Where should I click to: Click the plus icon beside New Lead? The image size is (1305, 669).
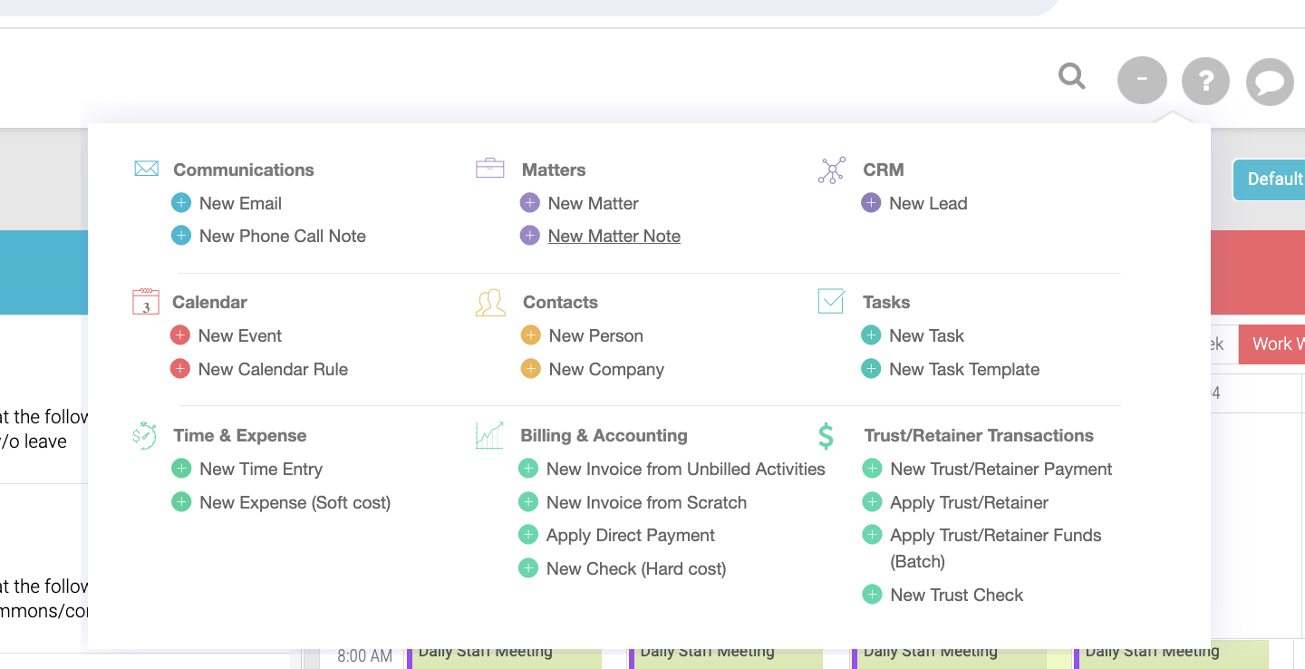(871, 203)
